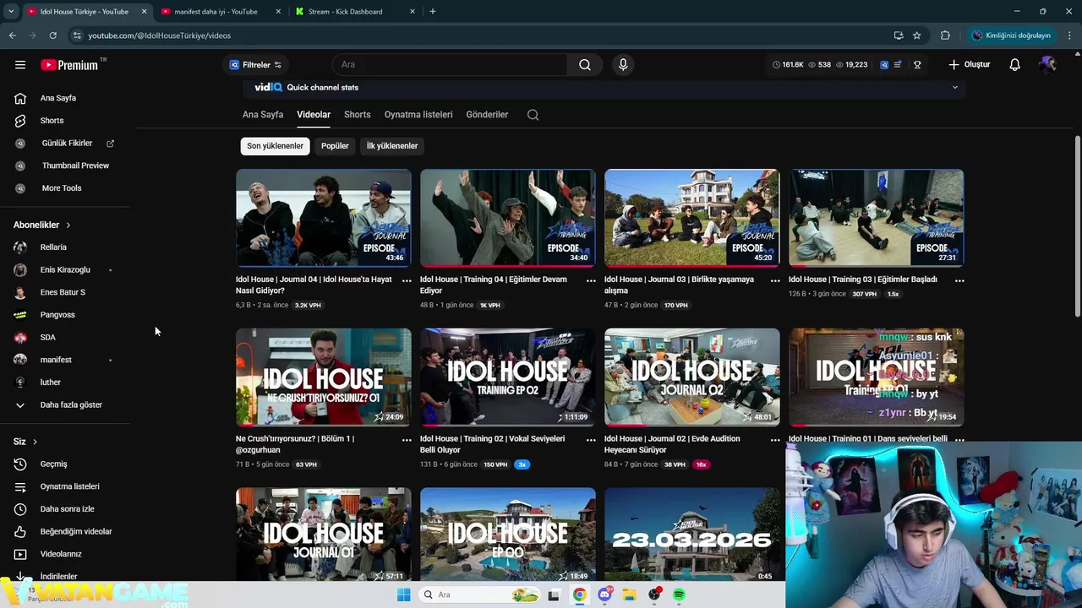1082x608 pixels.
Task: Open File Explorer from the taskbar
Action: click(x=629, y=594)
